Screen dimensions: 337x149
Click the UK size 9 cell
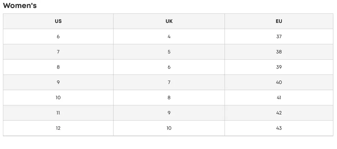tap(169, 113)
